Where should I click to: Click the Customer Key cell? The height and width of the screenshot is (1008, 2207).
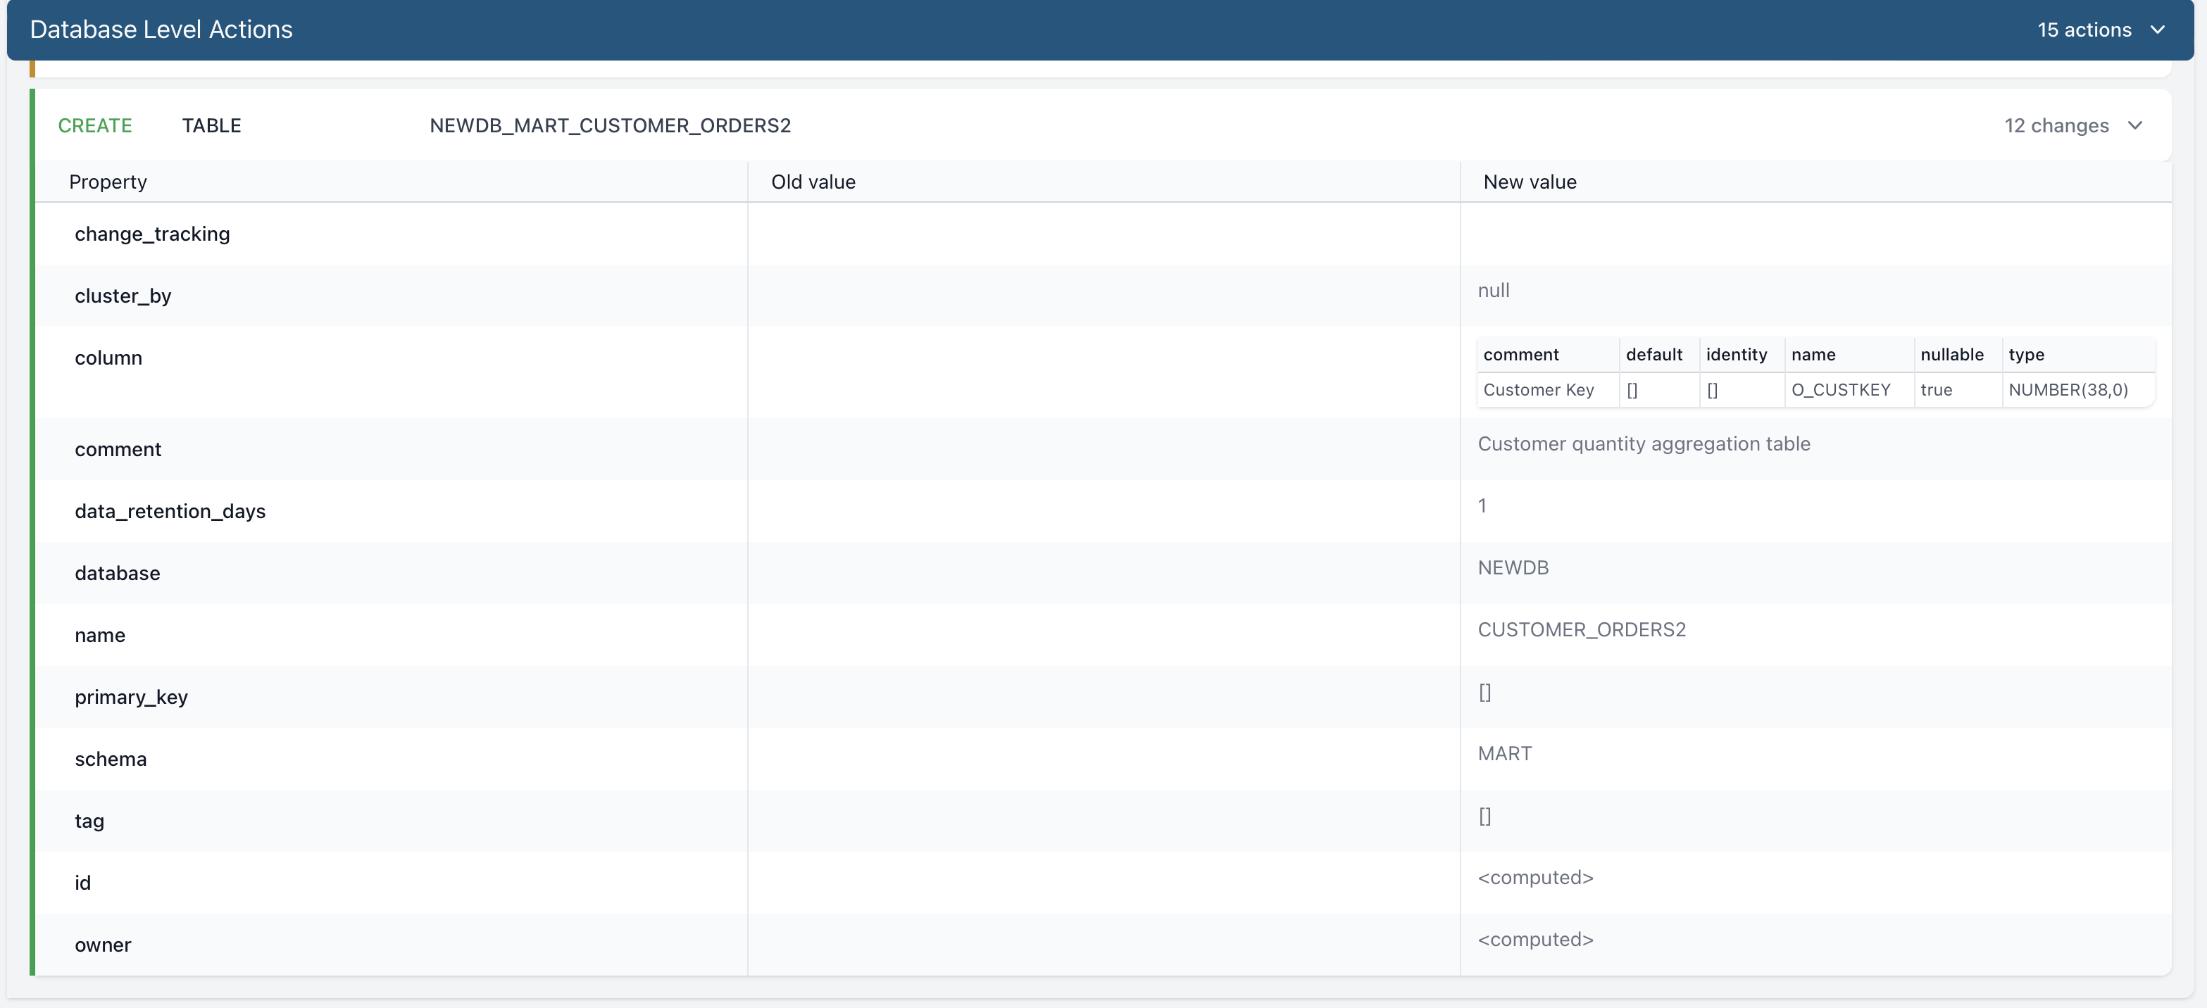(x=1538, y=390)
